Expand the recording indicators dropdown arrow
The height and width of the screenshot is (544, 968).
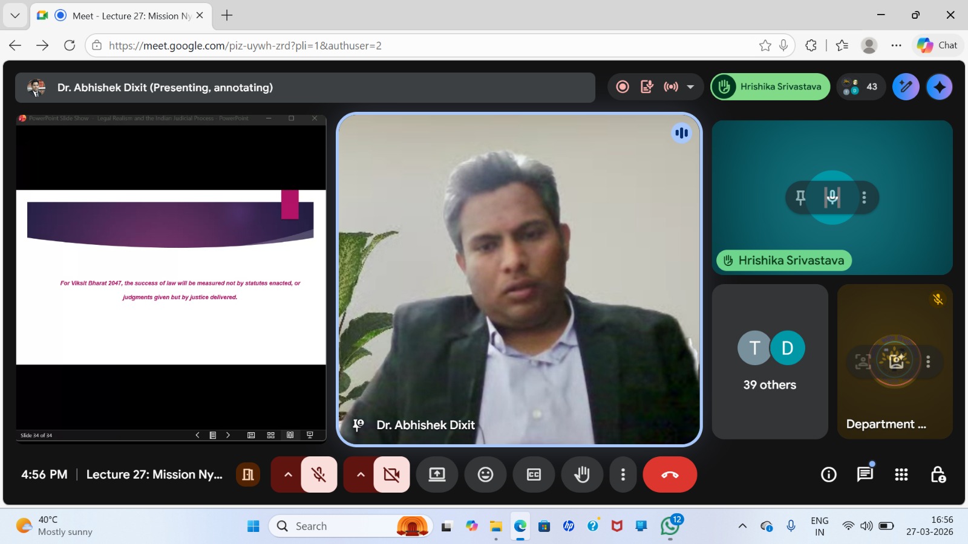point(690,87)
